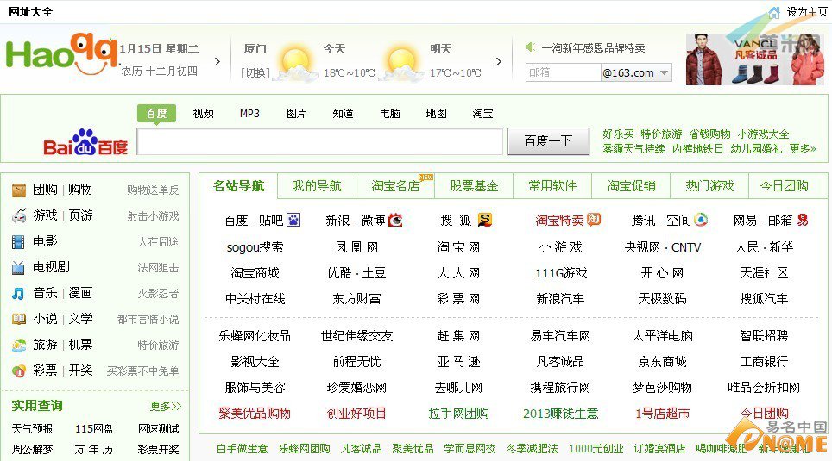Select the 地图 search tab
This screenshot has width=832, height=461.
pos(436,114)
